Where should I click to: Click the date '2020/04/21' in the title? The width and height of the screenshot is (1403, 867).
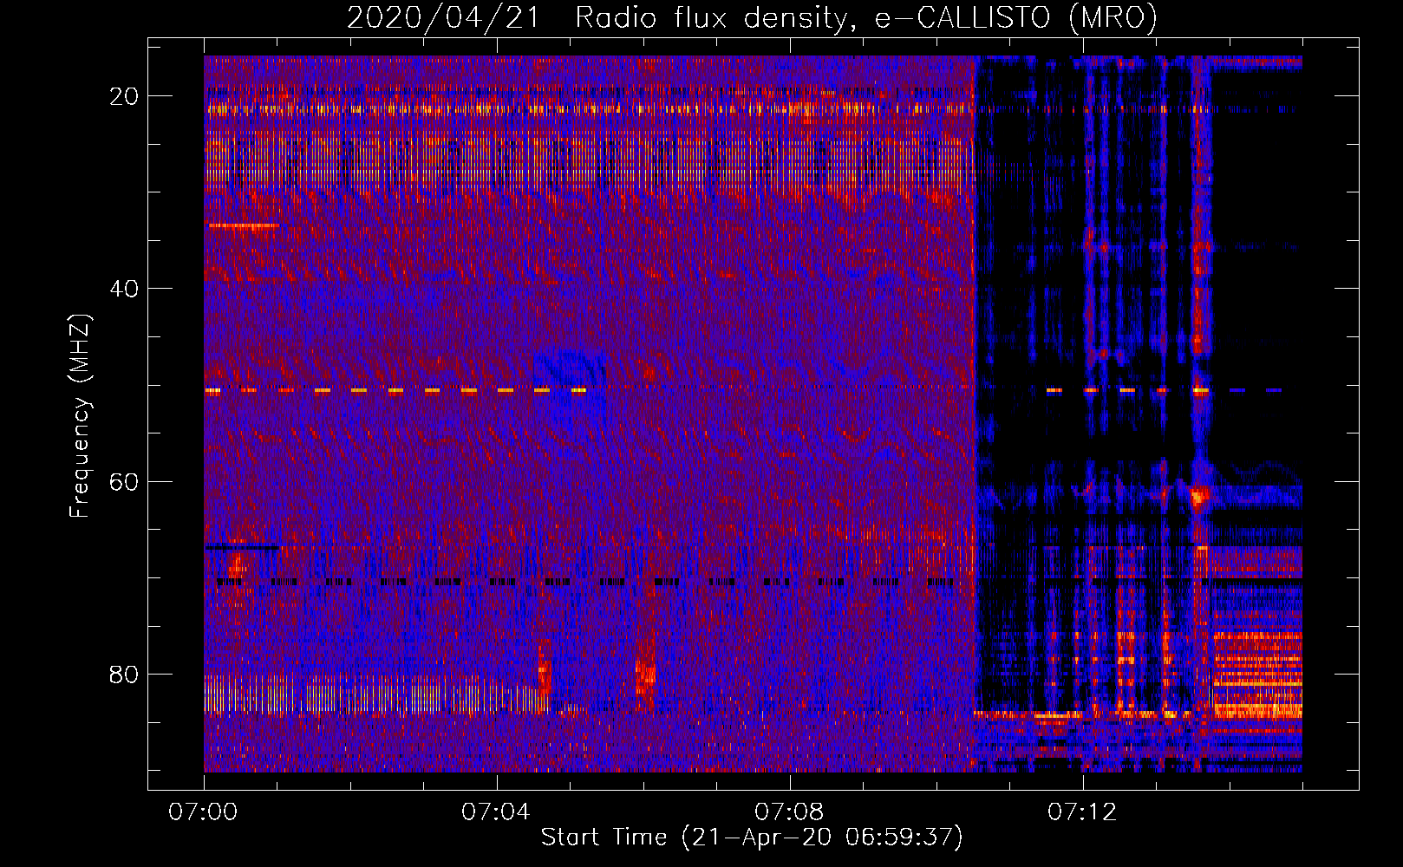pyautogui.click(x=443, y=18)
